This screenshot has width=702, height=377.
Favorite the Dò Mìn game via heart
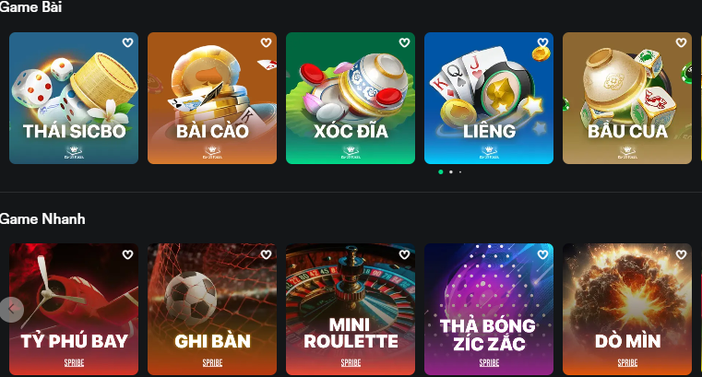pos(681,254)
